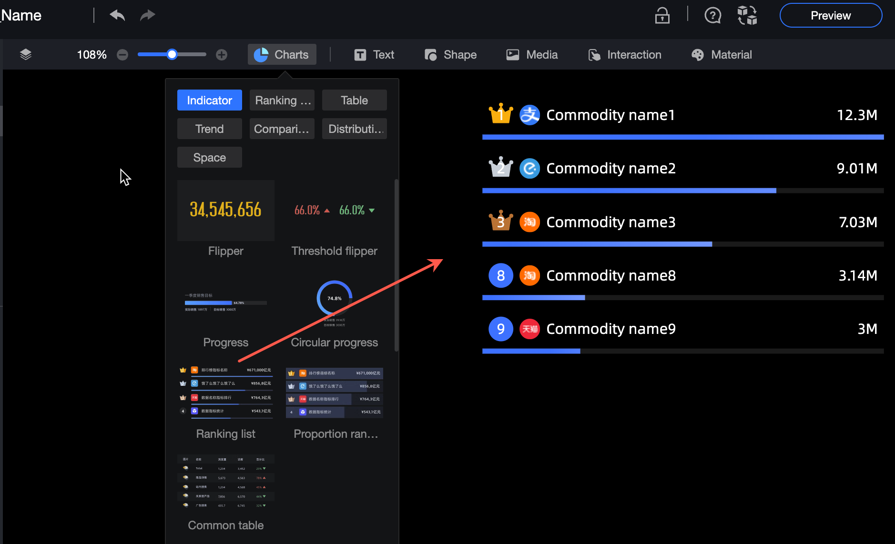Open the help question mark icon
Screen dimensions: 895x544
pos(712,15)
